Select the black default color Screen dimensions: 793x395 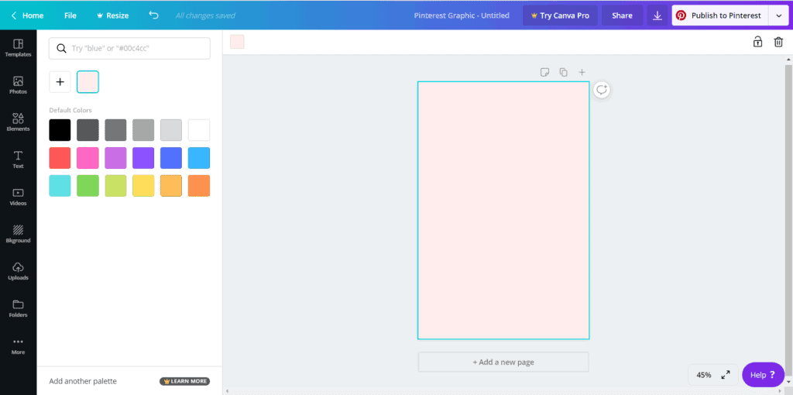coord(60,130)
